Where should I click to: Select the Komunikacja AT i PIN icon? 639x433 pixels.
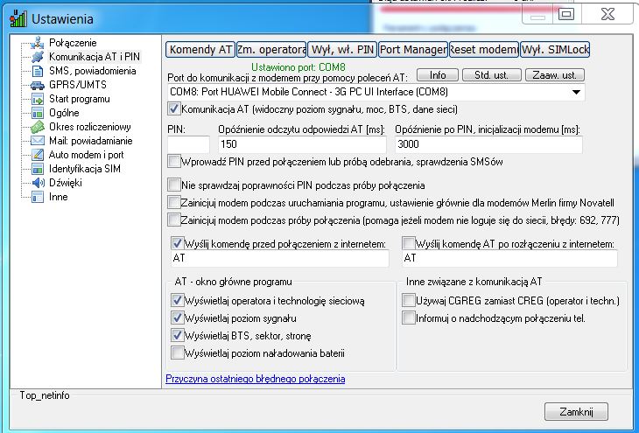(37, 57)
